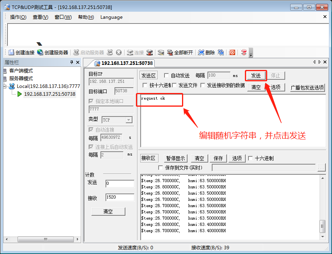Image resolution: width=332 pixels, height=254 pixels.
Task: Select the 192.168.137.251:50738 connection tree item
Action: pyautogui.click(x=50, y=94)
